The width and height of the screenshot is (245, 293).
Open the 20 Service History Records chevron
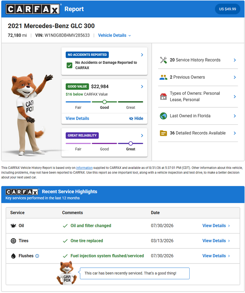click(x=235, y=60)
